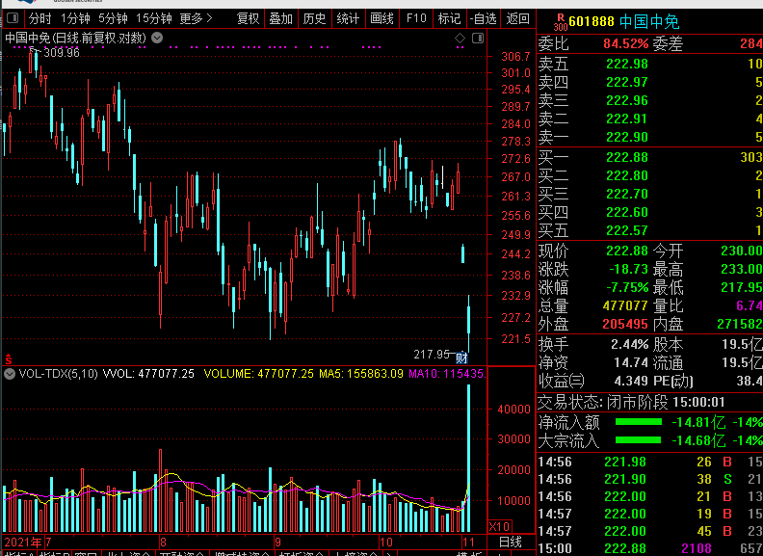This screenshot has width=763, height=556.
Task: Click the 217.95 low price label
Action: tap(432, 355)
